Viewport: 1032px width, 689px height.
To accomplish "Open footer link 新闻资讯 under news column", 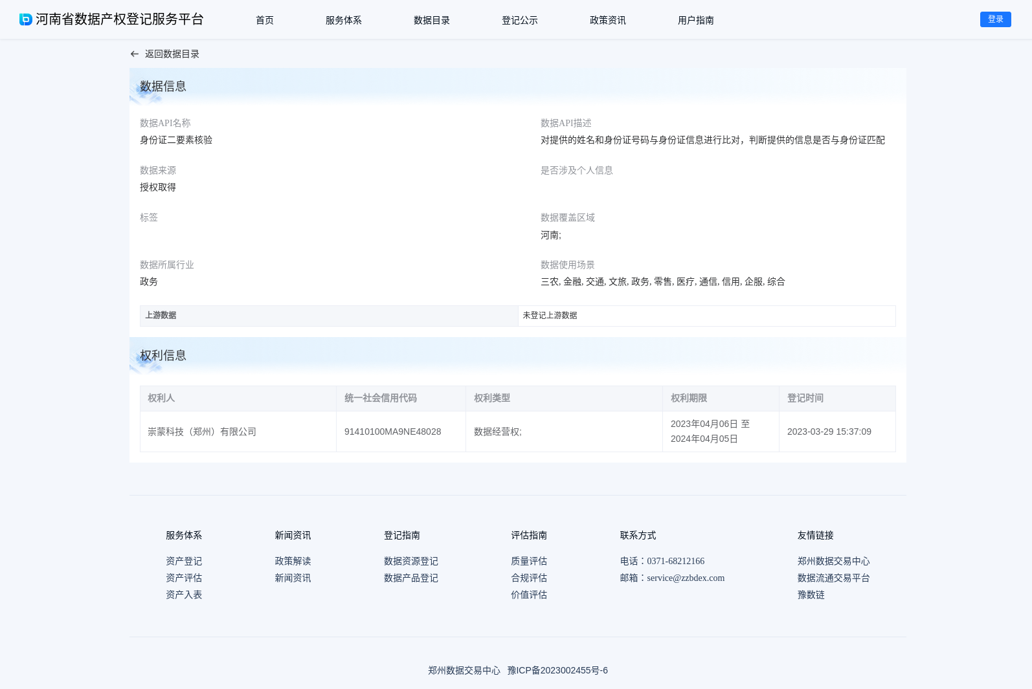I will point(293,578).
